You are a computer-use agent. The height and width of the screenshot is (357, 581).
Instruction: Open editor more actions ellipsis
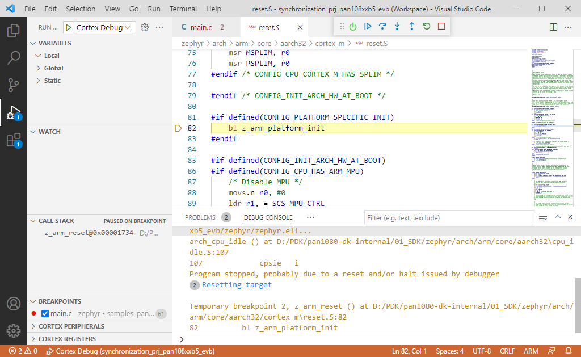pos(568,27)
